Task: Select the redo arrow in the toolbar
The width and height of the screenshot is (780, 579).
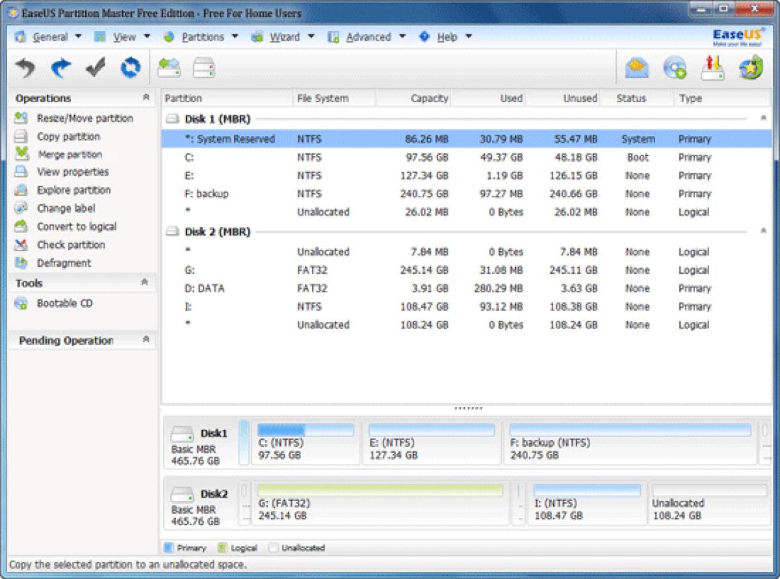Action: (60, 66)
